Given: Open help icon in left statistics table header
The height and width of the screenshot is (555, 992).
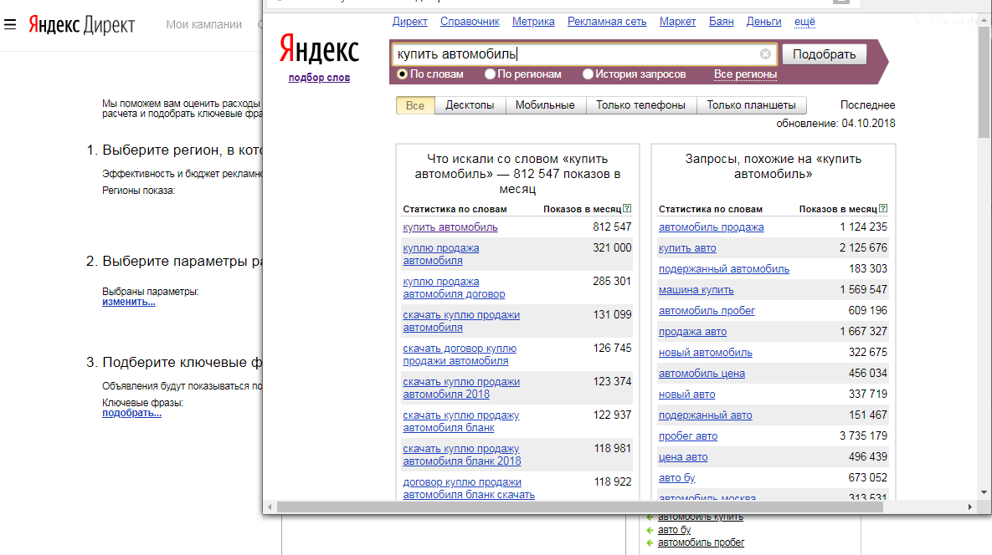Looking at the screenshot, I should (627, 209).
